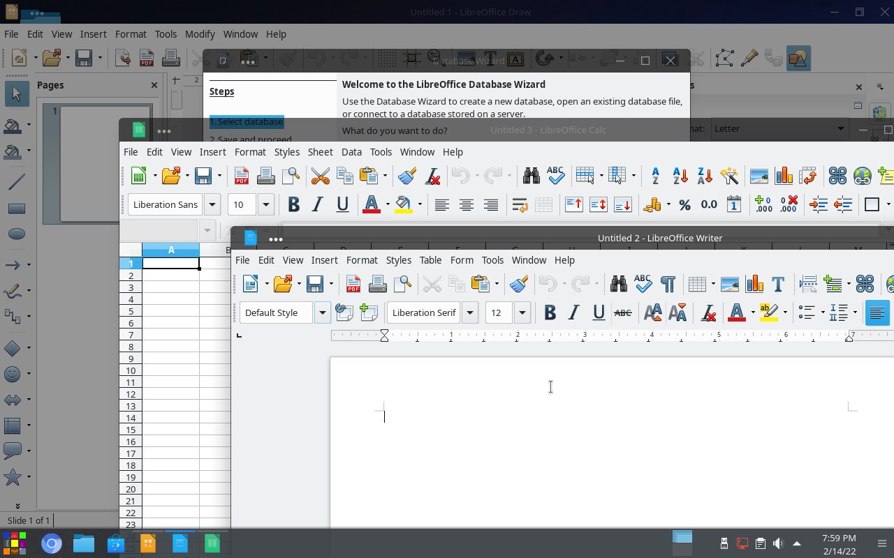Open the Calc Name Box dropdown
The image size is (894, 558).
[x=207, y=229]
